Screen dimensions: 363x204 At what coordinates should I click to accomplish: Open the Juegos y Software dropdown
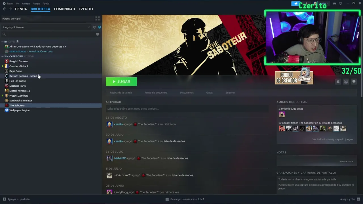46,27
